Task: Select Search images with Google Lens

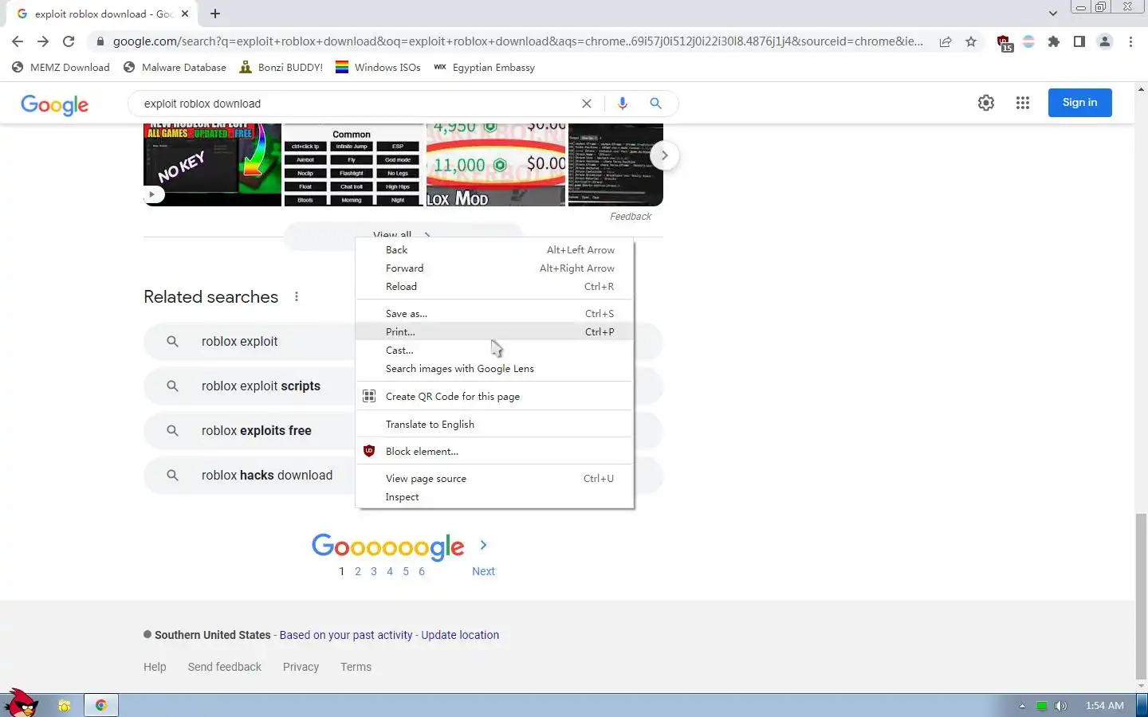Action: pos(494,369)
